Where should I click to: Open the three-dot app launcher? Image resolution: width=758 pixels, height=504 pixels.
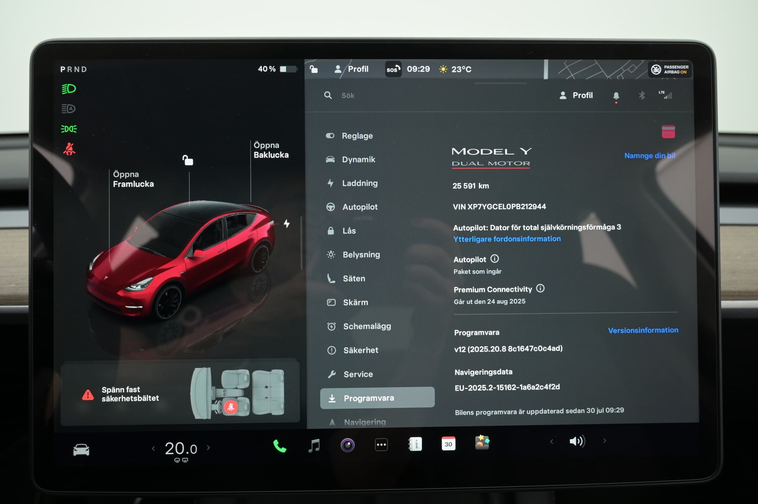pos(381,445)
